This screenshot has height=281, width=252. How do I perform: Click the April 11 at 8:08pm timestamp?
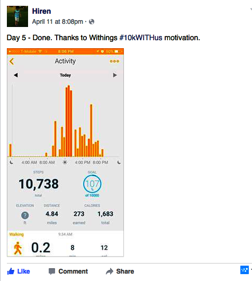[58, 22]
